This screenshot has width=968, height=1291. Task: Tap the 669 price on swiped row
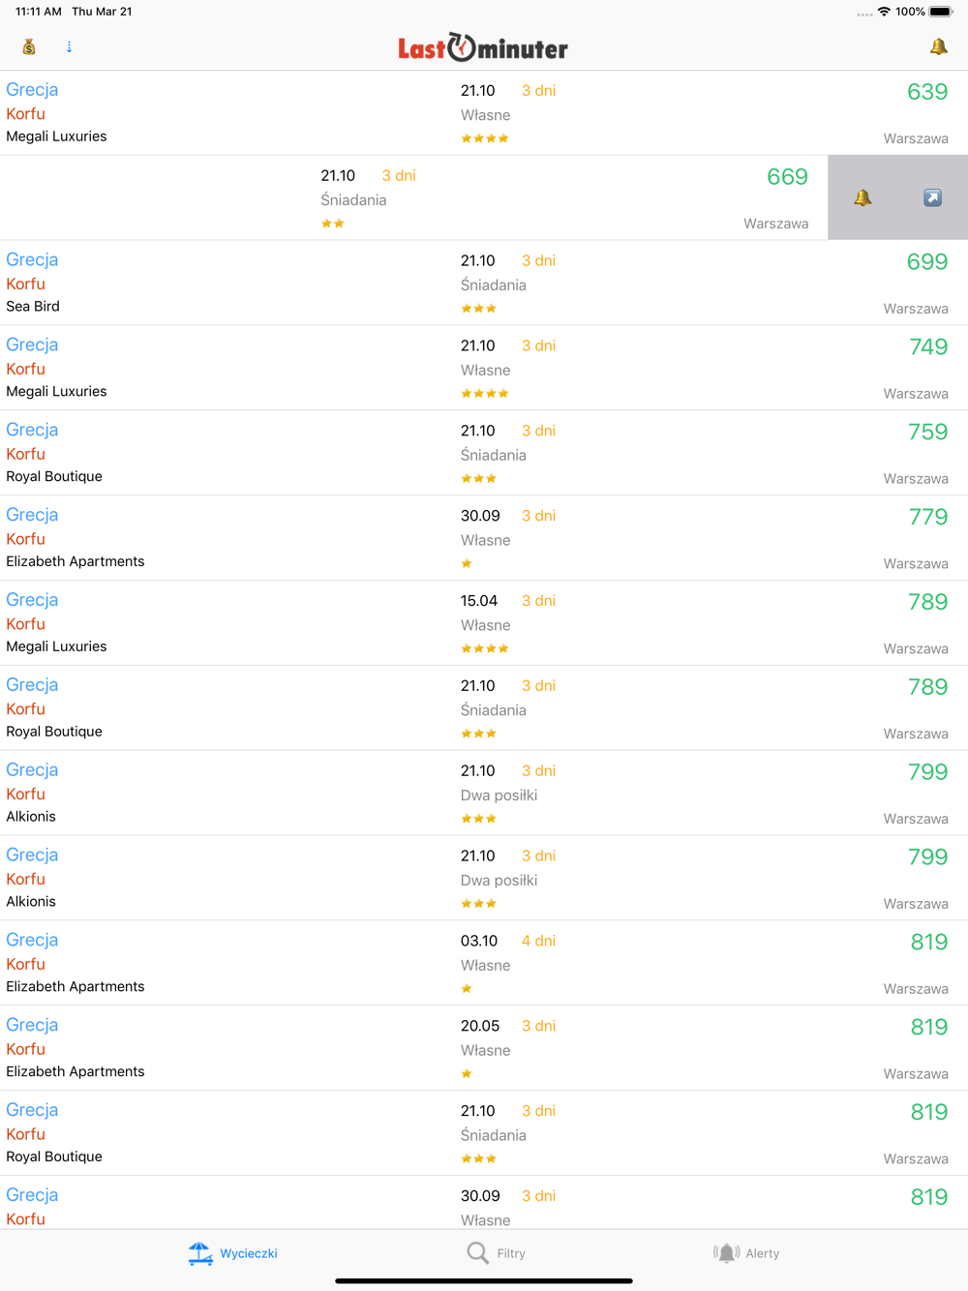[787, 177]
